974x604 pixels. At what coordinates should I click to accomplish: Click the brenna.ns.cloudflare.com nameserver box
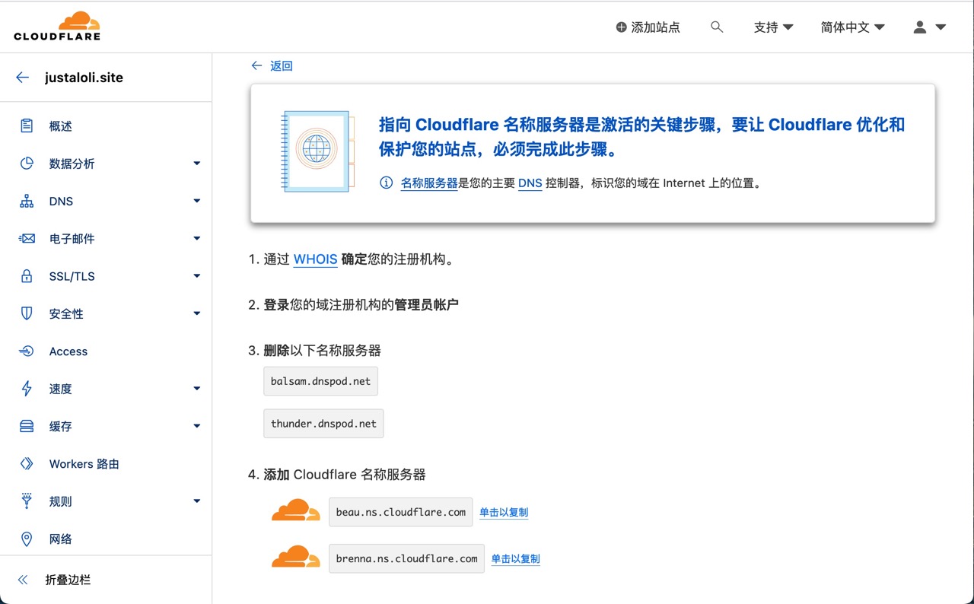click(x=406, y=558)
